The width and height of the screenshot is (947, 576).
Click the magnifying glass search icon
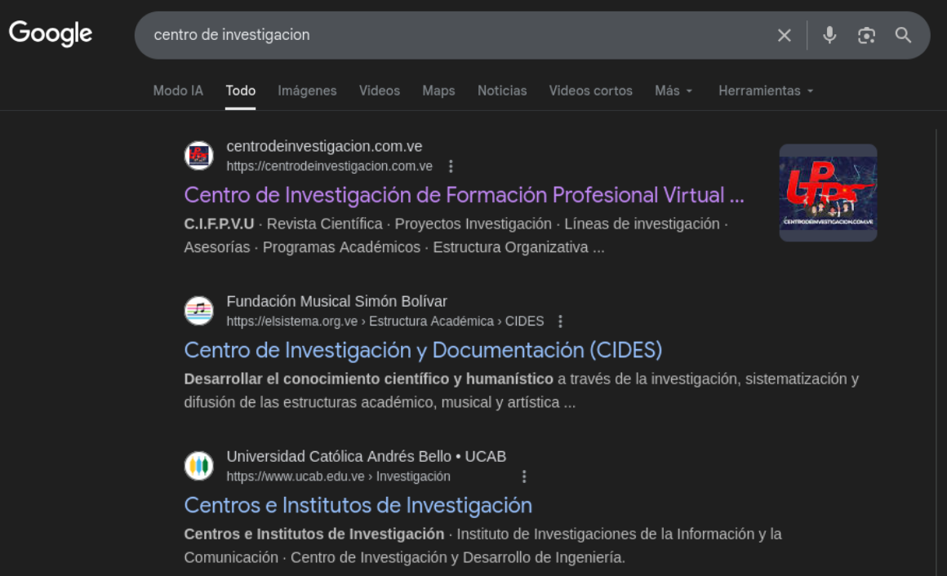[903, 35]
